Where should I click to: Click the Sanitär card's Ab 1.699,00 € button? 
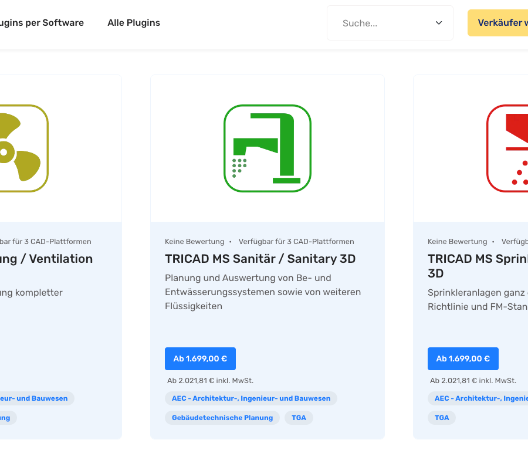(x=200, y=358)
